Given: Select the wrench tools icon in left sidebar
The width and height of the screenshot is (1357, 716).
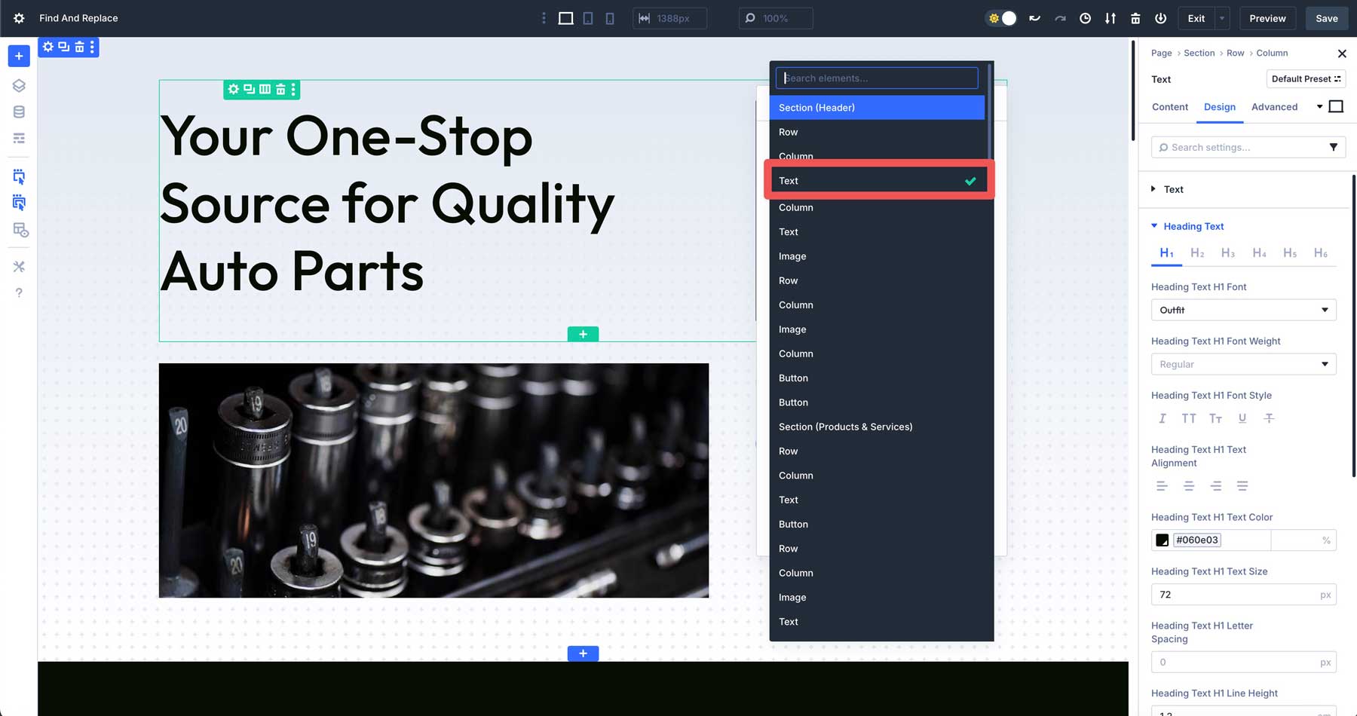Looking at the screenshot, I should (x=19, y=266).
